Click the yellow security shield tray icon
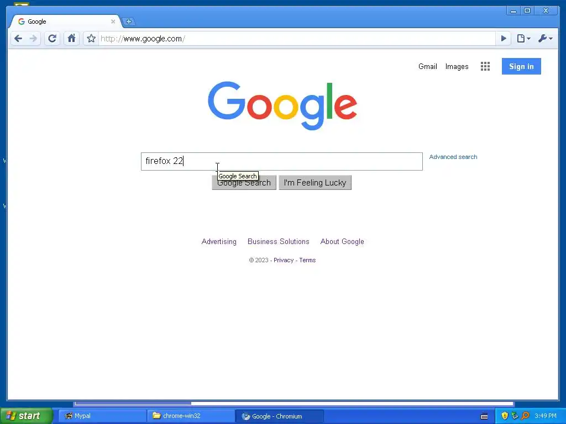Viewport: 566px width, 424px height. pos(505,416)
